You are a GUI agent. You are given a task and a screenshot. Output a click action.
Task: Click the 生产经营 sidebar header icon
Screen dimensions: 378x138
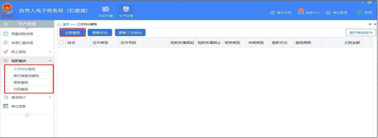(x=6, y=24)
